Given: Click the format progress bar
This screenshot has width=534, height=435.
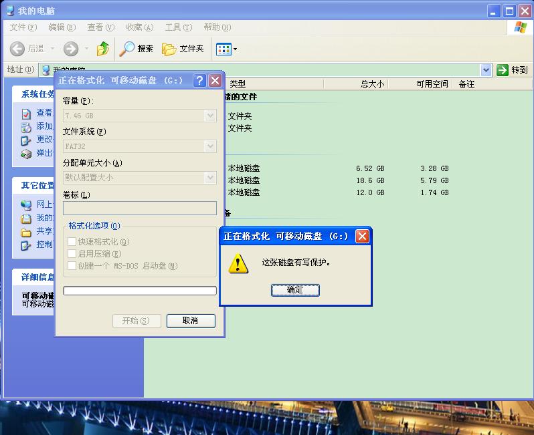Looking at the screenshot, I should pyautogui.click(x=139, y=291).
